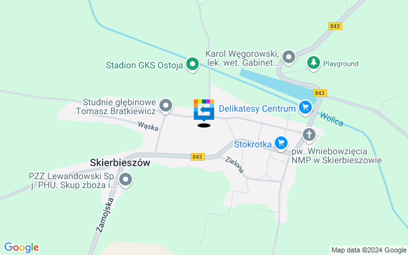This screenshot has height=255, width=408.
Task: Click the topmost 843 road shield
Action: tap(335, 26)
